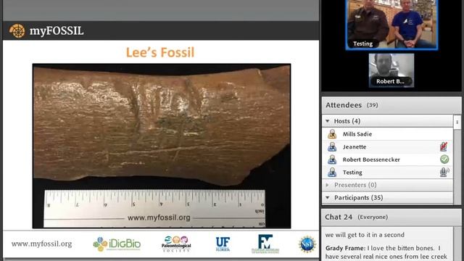Expand the Presenters (0) group
464x261 pixels.
(x=327, y=185)
